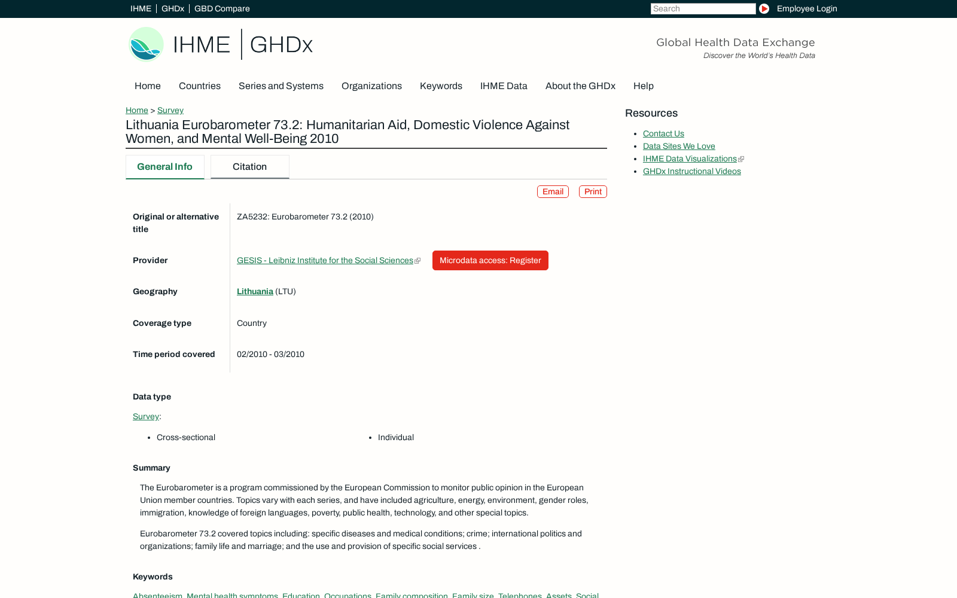Viewport: 957px width, 598px height.
Task: Open the About the GHDx menu
Action: click(580, 86)
